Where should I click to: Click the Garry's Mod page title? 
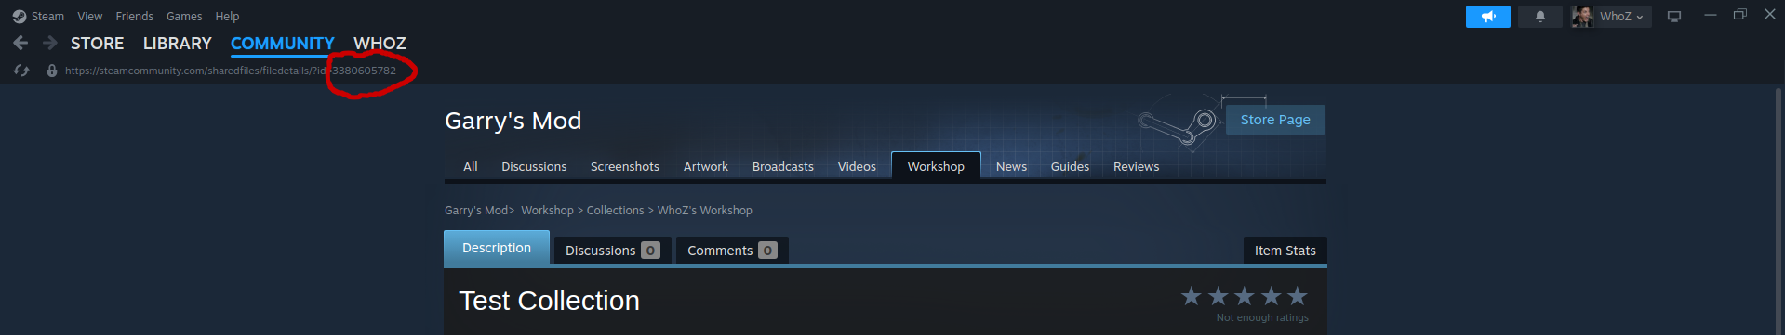coord(513,121)
